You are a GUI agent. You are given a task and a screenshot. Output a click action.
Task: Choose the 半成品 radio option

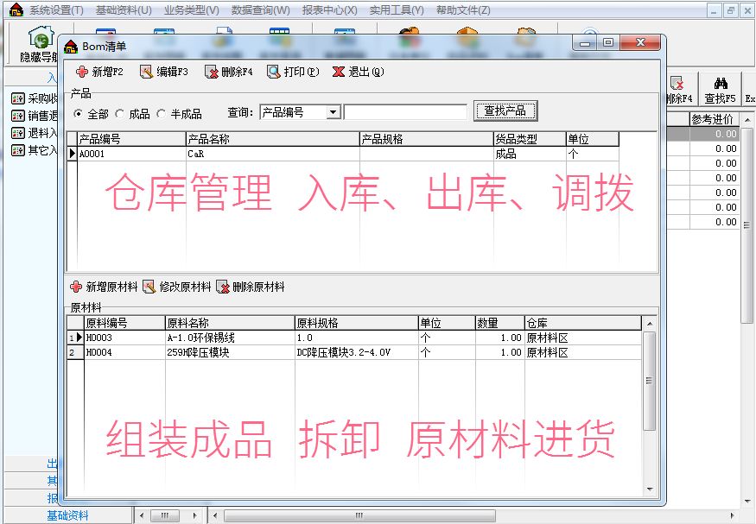(162, 113)
